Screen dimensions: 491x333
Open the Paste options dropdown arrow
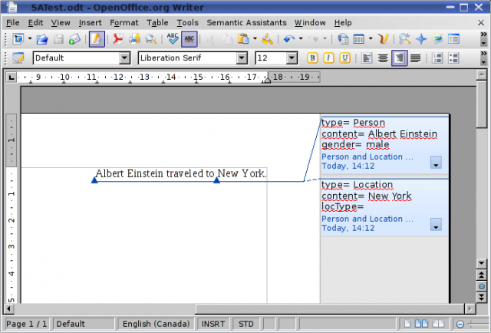coord(255,39)
